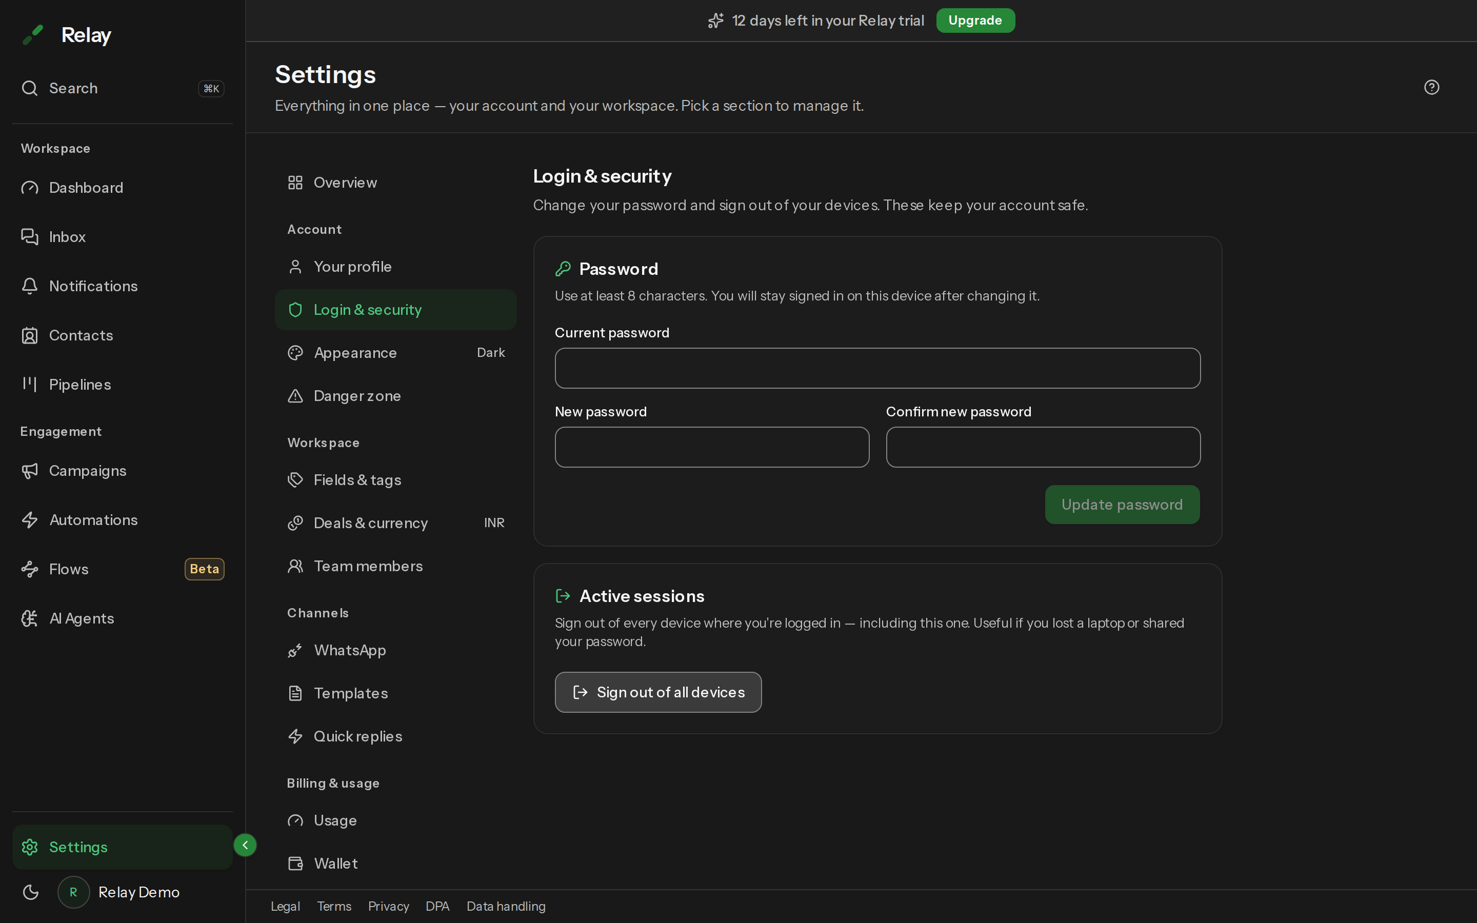Open Notifications in the sidebar
The width and height of the screenshot is (1477, 923).
pyautogui.click(x=122, y=286)
